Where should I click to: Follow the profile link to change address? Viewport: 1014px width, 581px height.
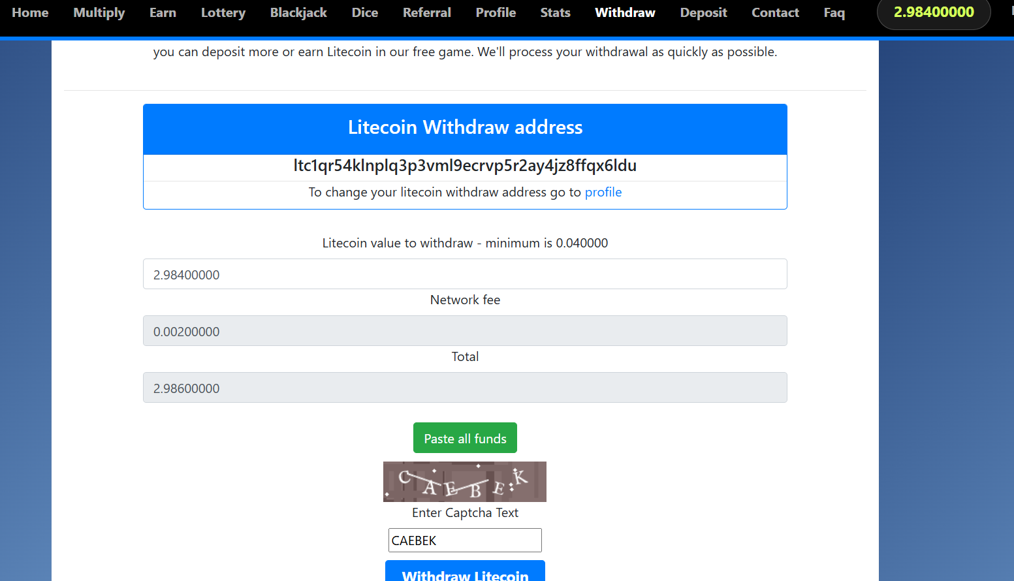(603, 193)
